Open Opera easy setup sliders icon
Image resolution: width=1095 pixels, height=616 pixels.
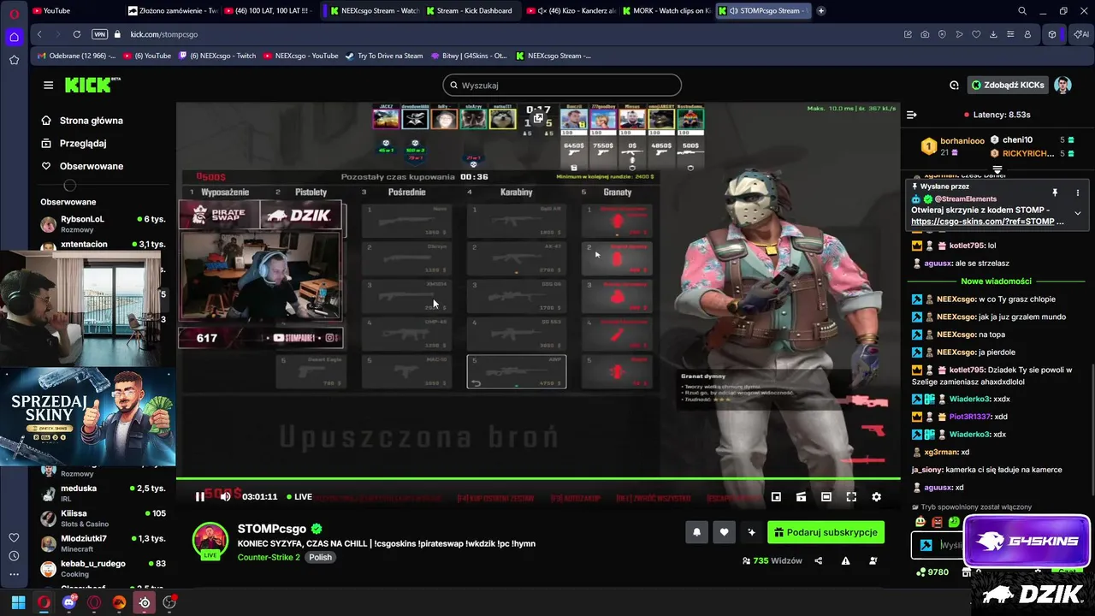point(1010,34)
